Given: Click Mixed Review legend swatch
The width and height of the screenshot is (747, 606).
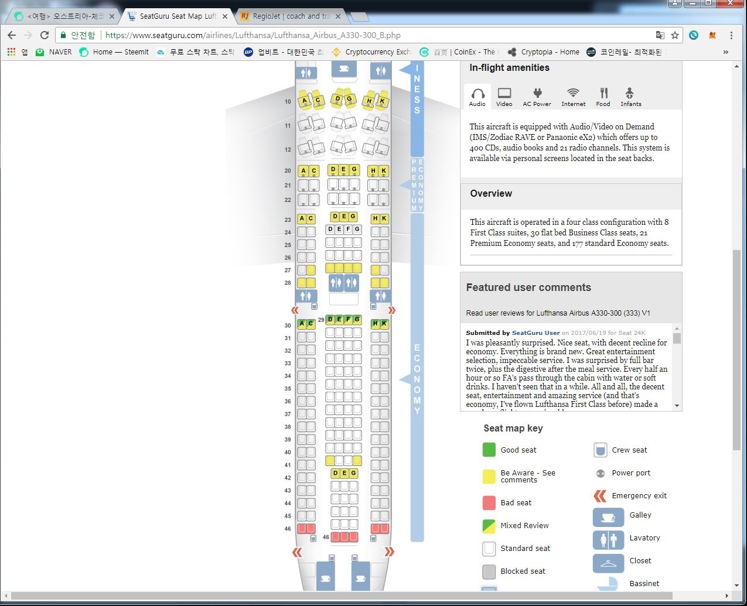Looking at the screenshot, I should pyautogui.click(x=489, y=526).
